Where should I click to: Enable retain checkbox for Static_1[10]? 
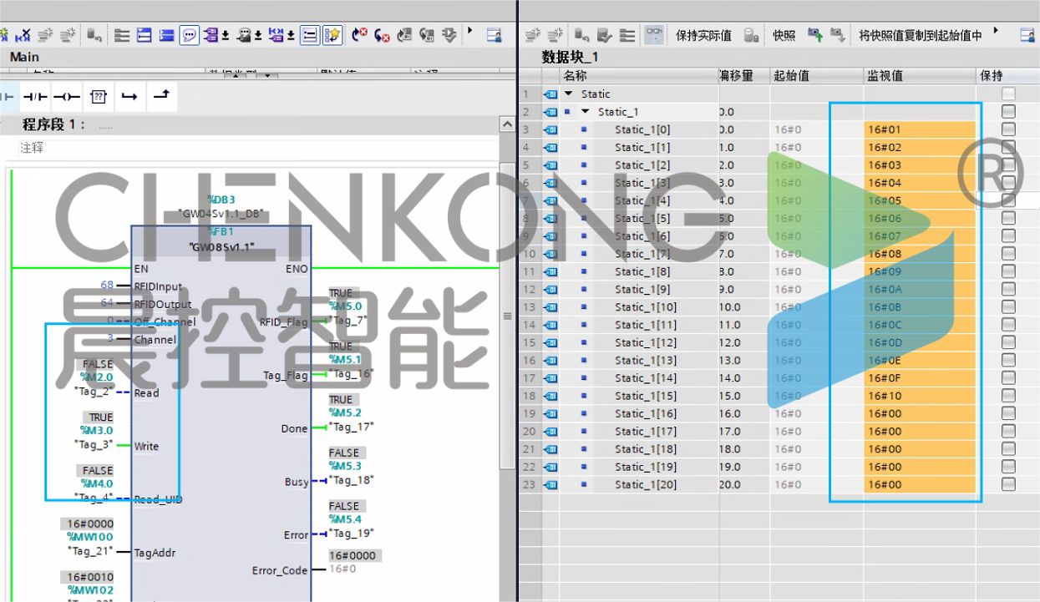1008,307
